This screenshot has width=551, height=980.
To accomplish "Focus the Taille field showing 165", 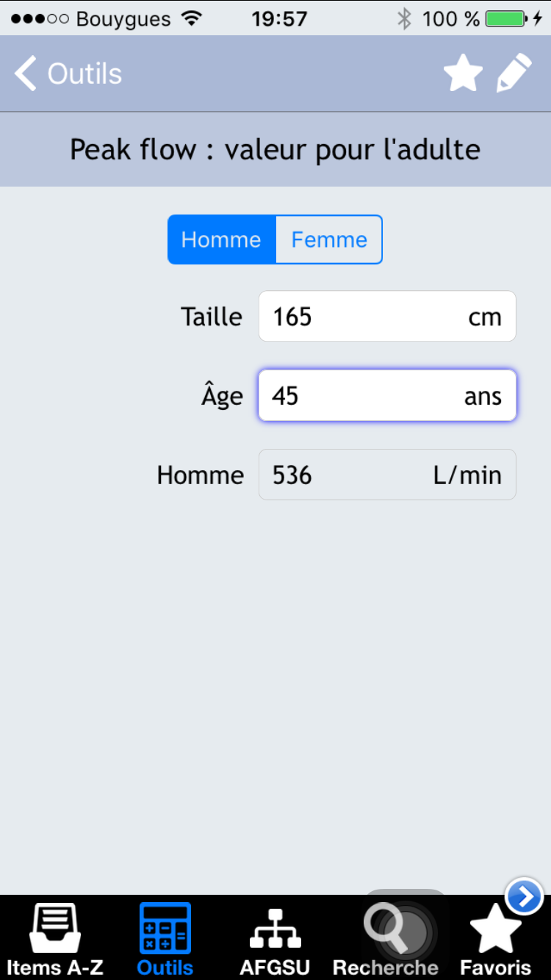I will coord(387,317).
